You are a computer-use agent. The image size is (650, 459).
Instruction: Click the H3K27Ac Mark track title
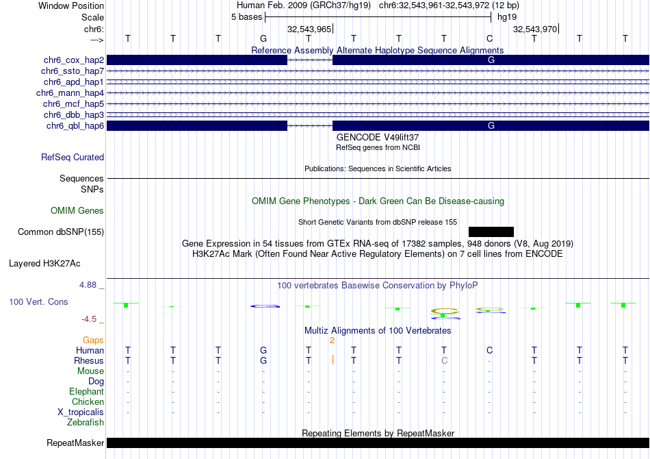tap(378, 254)
